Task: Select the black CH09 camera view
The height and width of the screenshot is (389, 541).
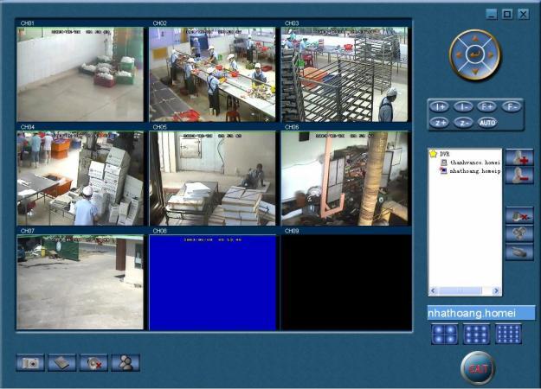Action: click(x=346, y=282)
